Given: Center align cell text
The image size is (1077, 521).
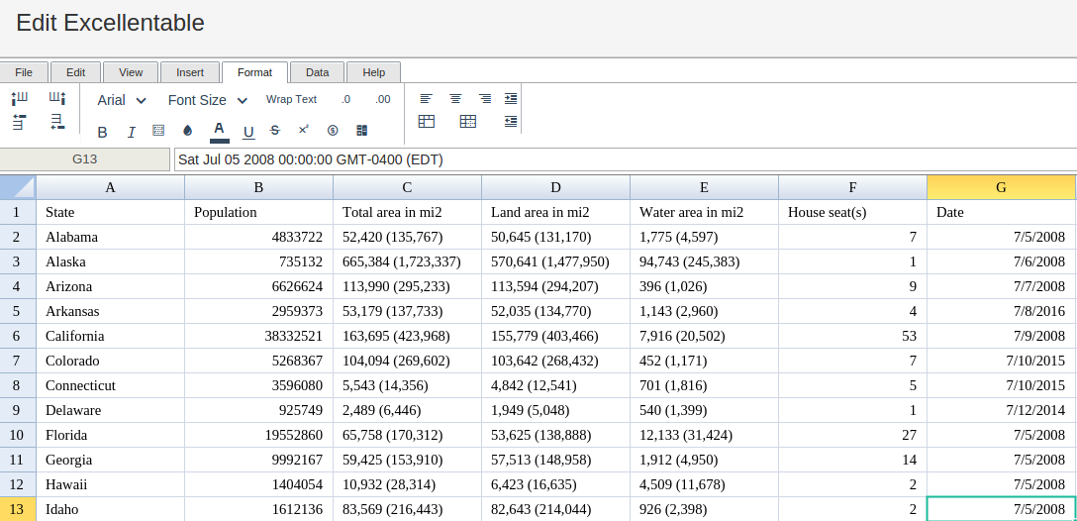Looking at the screenshot, I should tap(455, 99).
